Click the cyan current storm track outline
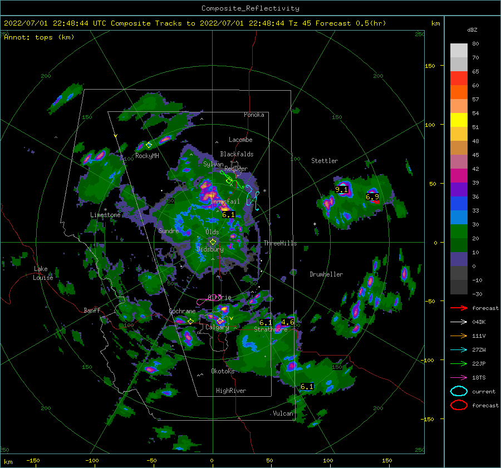The image size is (501, 468). (252, 198)
